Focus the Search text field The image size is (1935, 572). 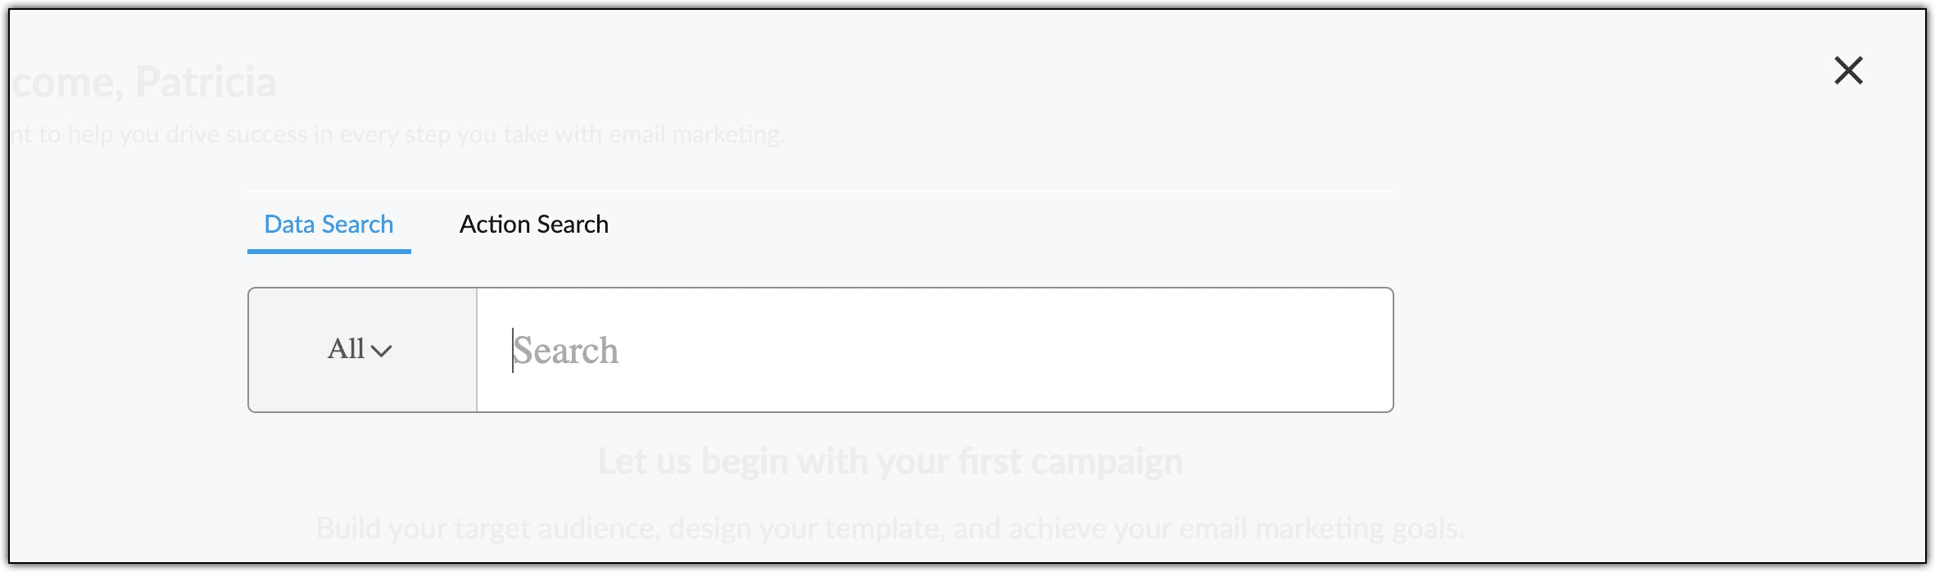coord(934,350)
